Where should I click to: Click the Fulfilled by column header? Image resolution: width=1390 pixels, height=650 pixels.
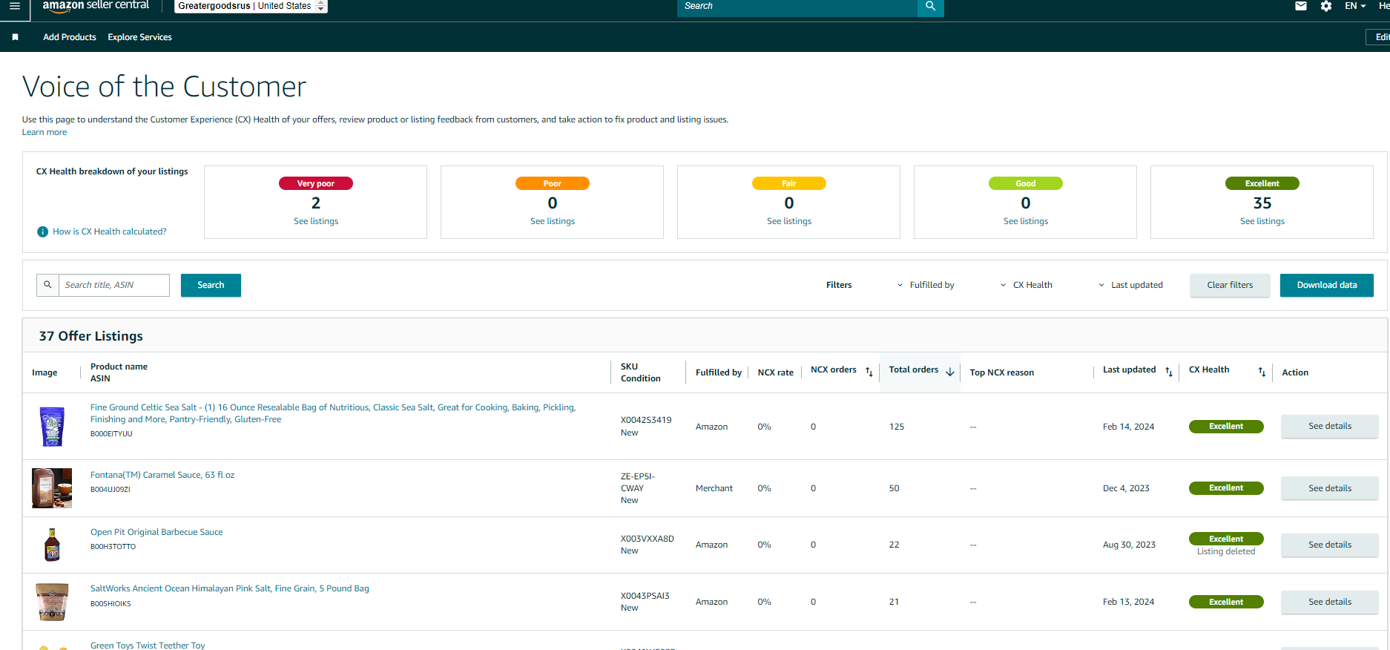[x=719, y=372]
